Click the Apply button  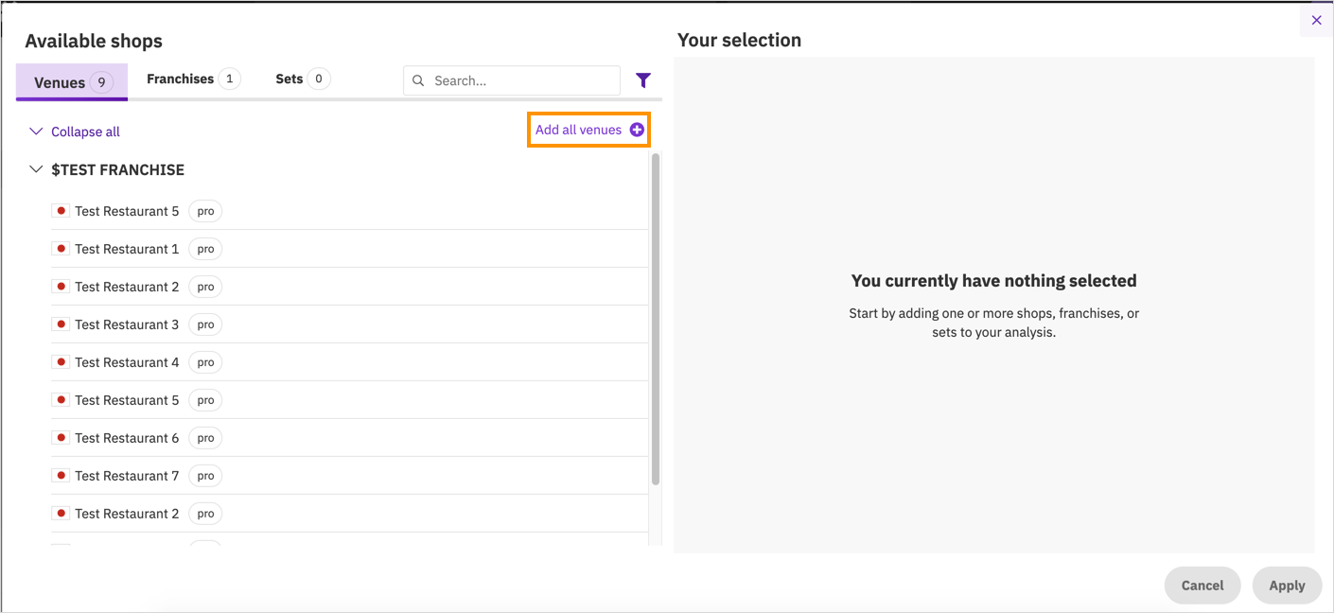[x=1287, y=586]
